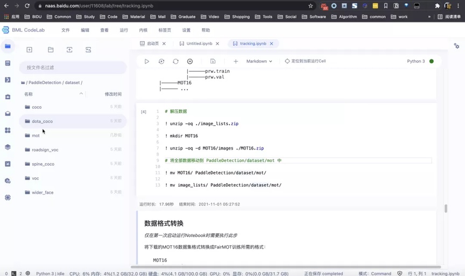Interrupt kernel with pause icon
This screenshot has width=465, height=276.
[190, 61]
